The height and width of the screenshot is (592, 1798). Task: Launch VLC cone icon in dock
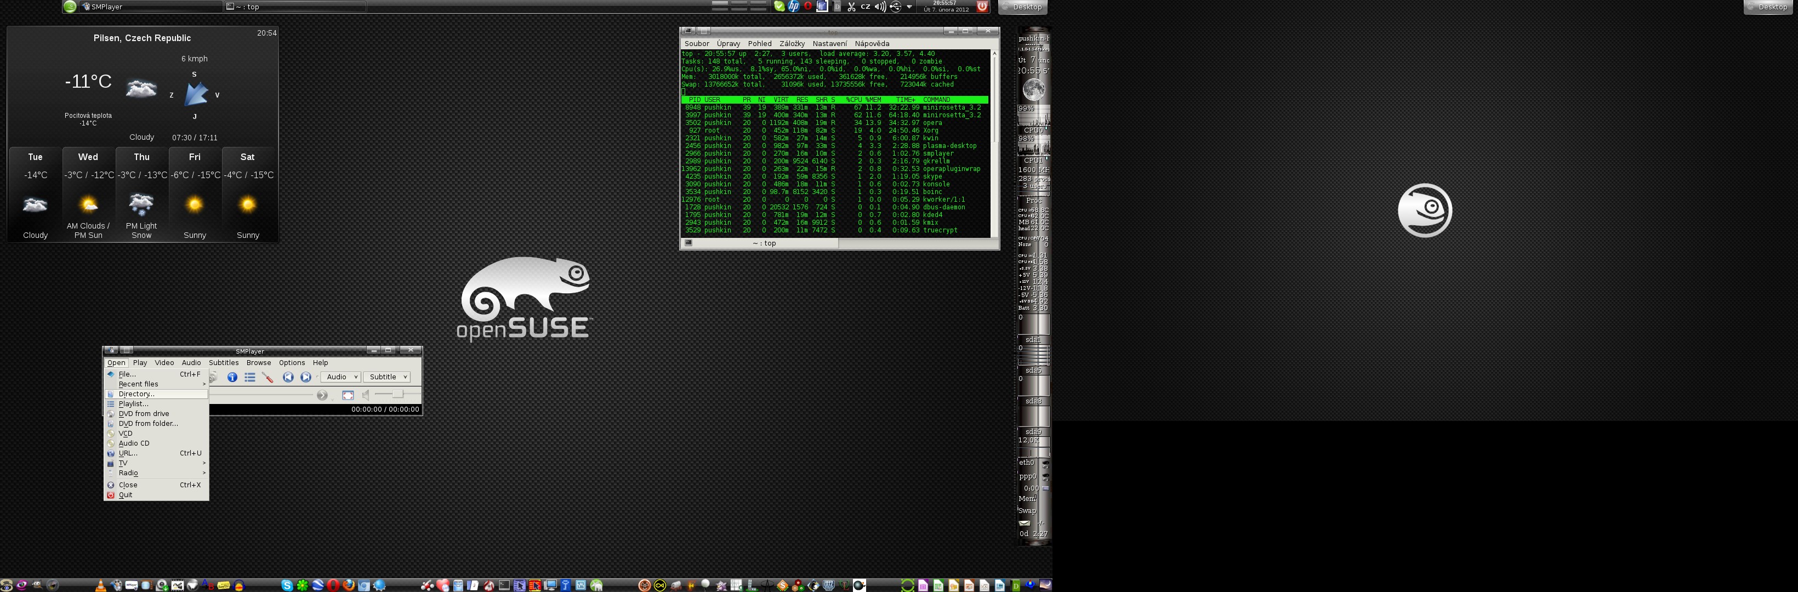point(100,585)
